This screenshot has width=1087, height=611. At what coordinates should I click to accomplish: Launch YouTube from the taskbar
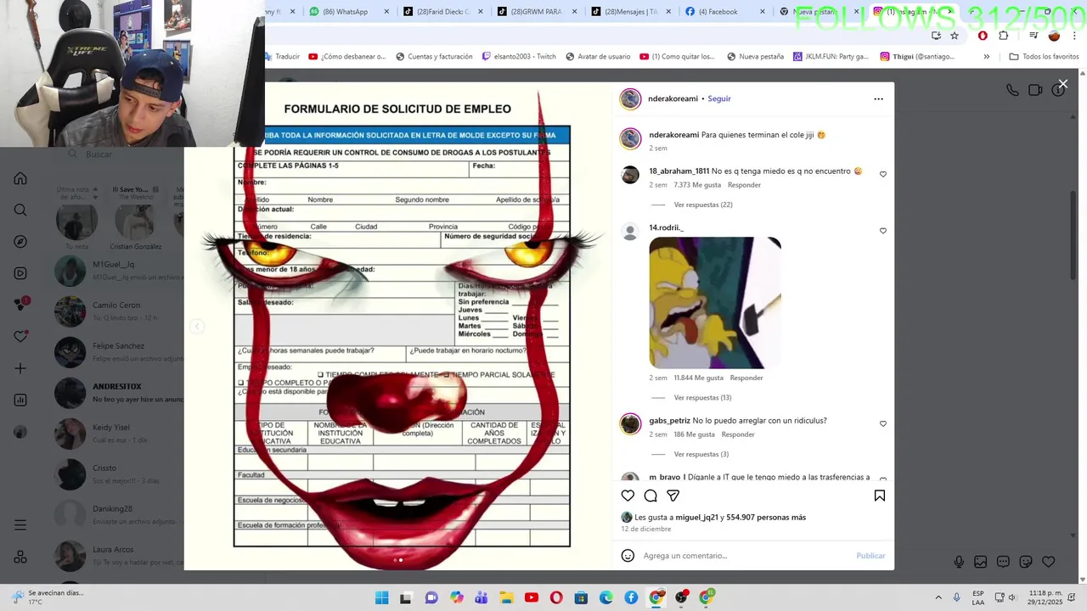(x=532, y=597)
